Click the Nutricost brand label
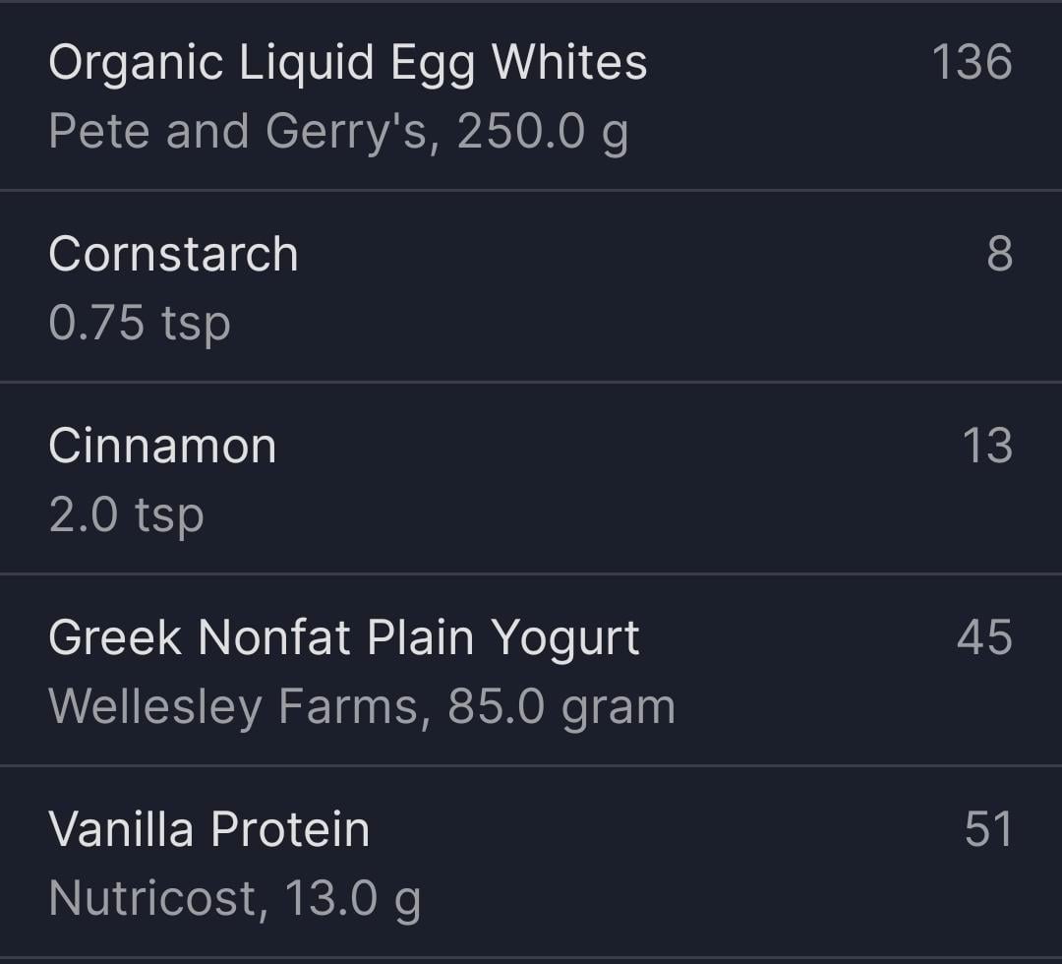This screenshot has width=1062, height=964. coord(152,898)
